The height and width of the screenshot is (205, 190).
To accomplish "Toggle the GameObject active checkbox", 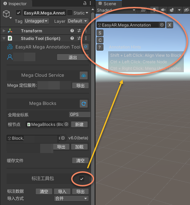I will (19, 13).
